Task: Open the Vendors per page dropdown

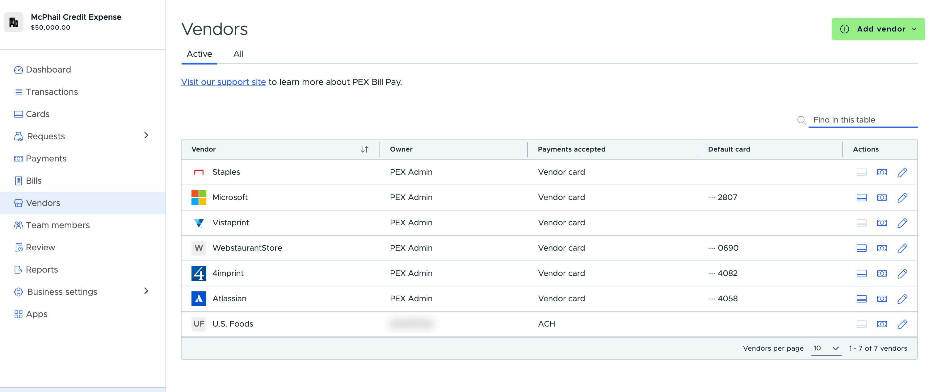Action: 826,348
